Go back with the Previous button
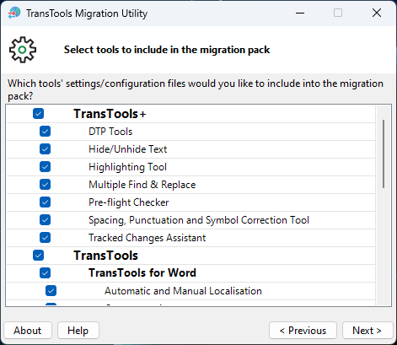Image resolution: width=397 pixels, height=345 pixels. 303,331
